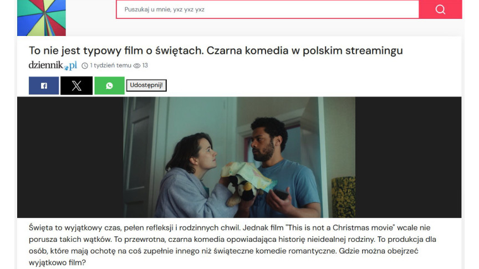Open the article headline about czarna komedia
This screenshot has width=479, height=269.
click(x=216, y=50)
